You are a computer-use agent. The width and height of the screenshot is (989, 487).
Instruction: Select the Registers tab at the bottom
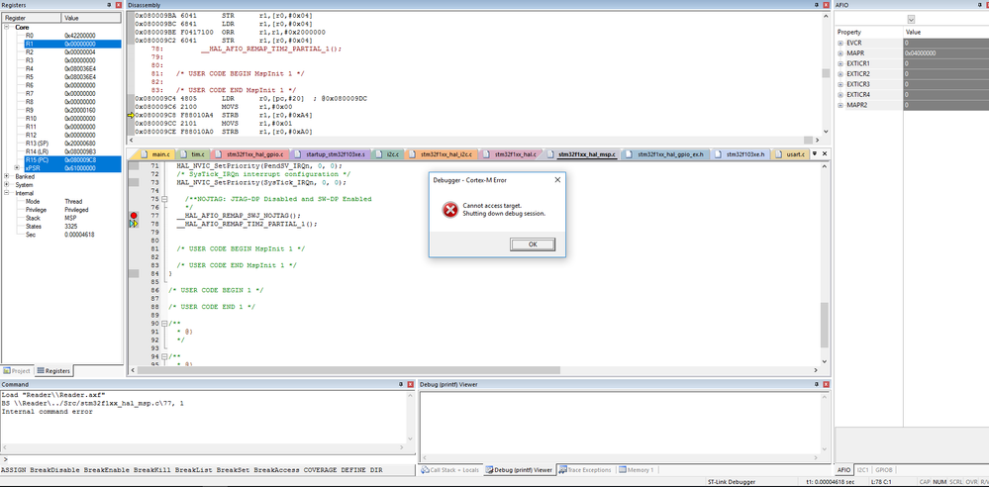point(53,370)
